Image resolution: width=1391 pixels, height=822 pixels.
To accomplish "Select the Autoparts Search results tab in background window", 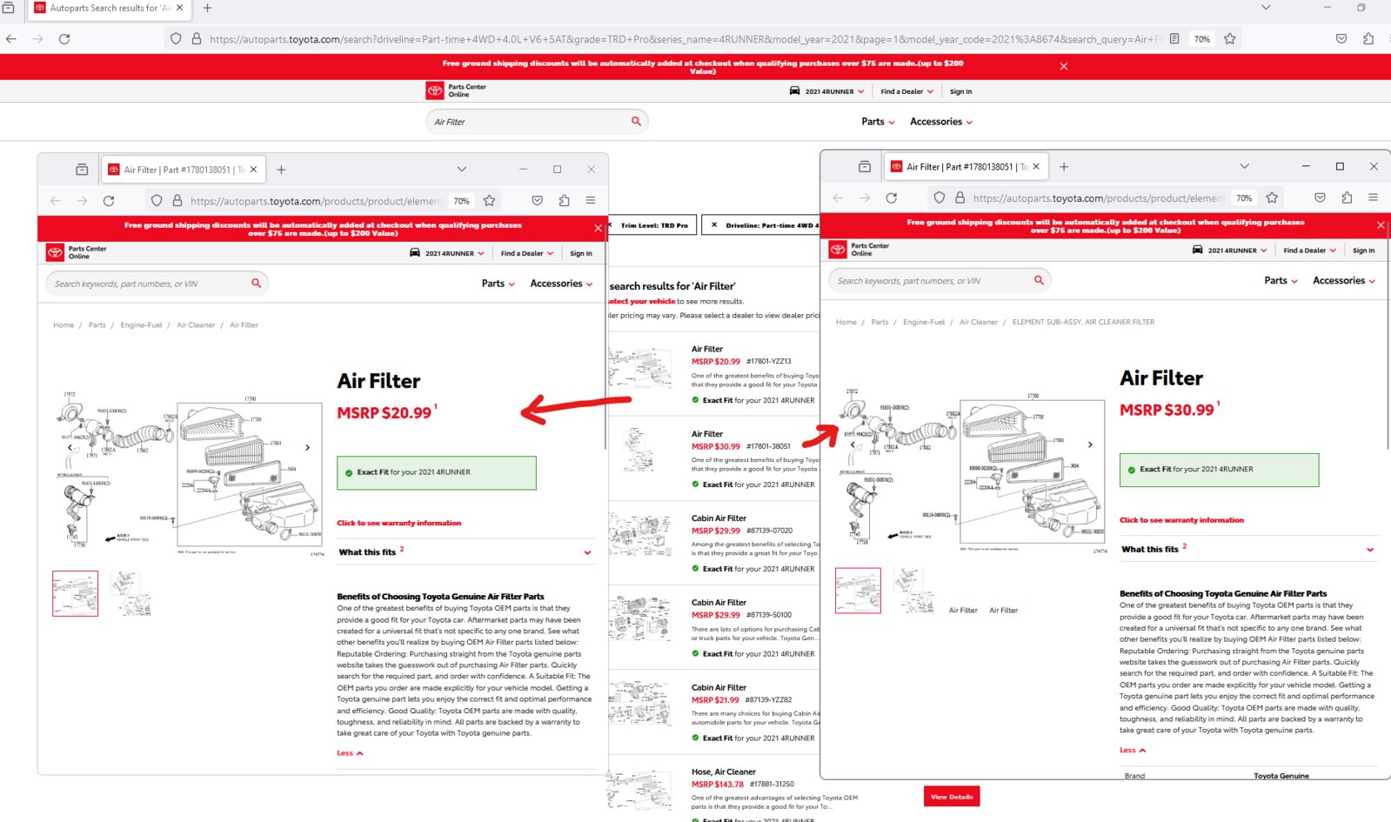I will coord(110,9).
